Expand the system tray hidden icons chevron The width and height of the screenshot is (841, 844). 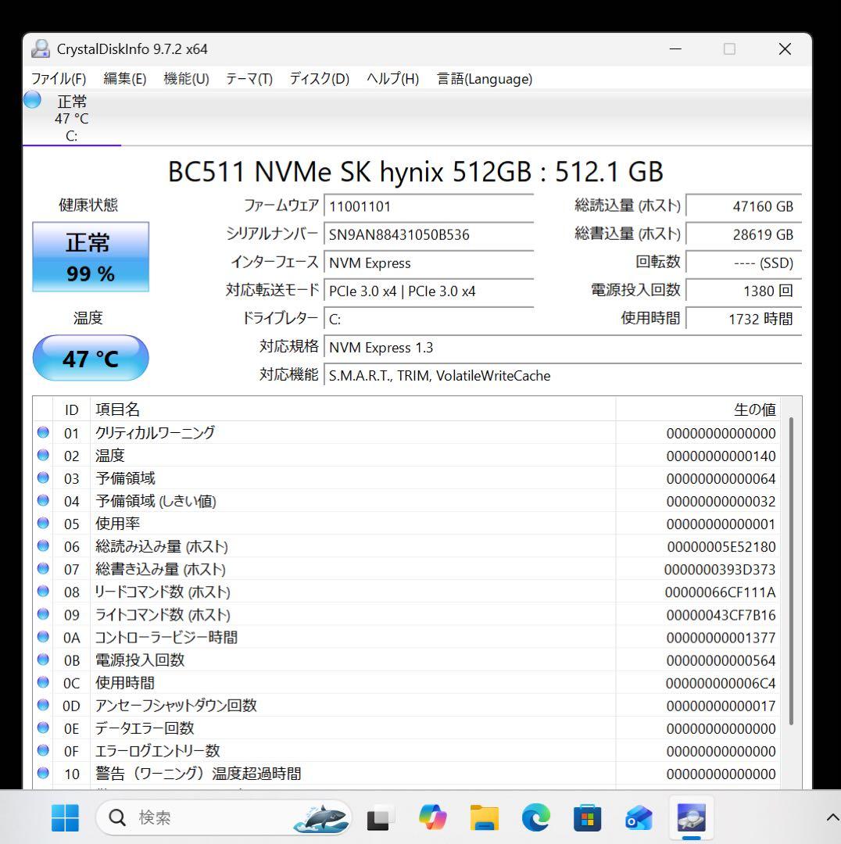point(832,817)
